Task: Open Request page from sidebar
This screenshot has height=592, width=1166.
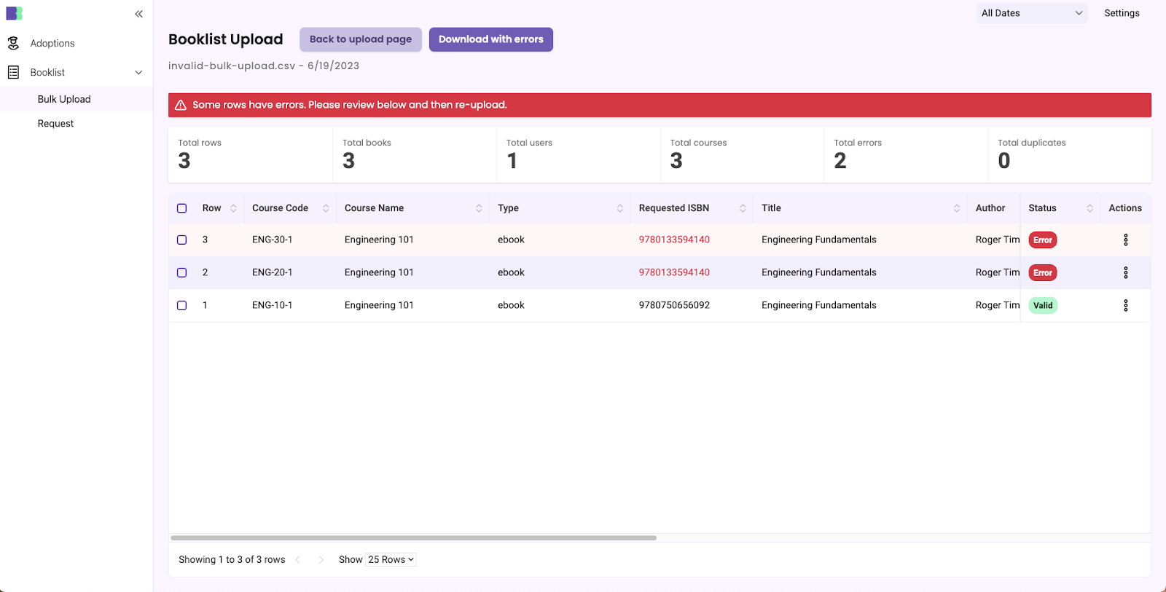Action: [x=56, y=124]
